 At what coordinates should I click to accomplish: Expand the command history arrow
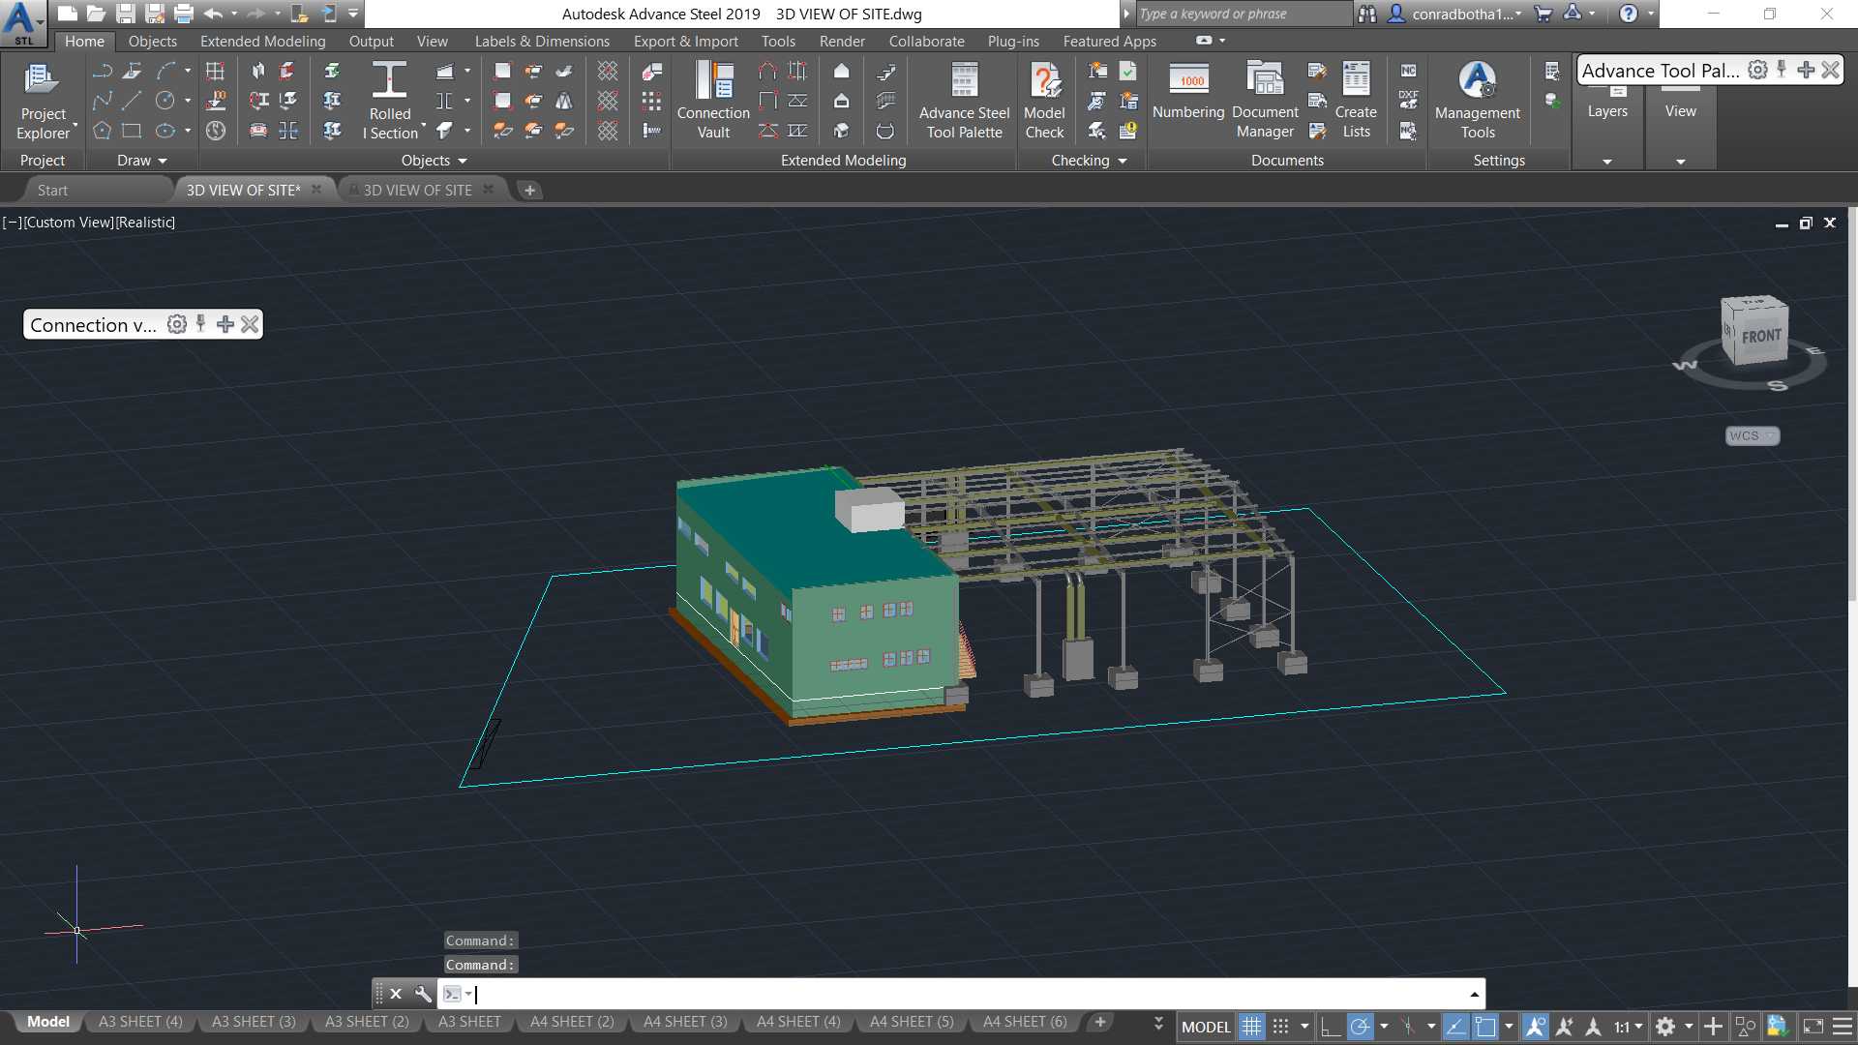point(1474,994)
